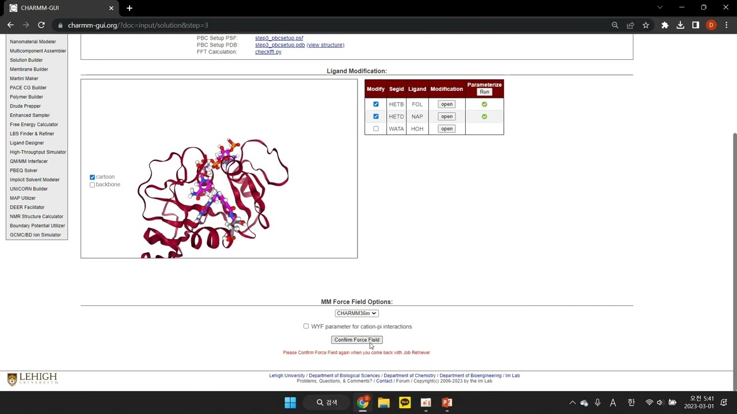737x414 pixels.
Task: Open the CHARMM36m force field dropdown
Action: tap(356, 313)
